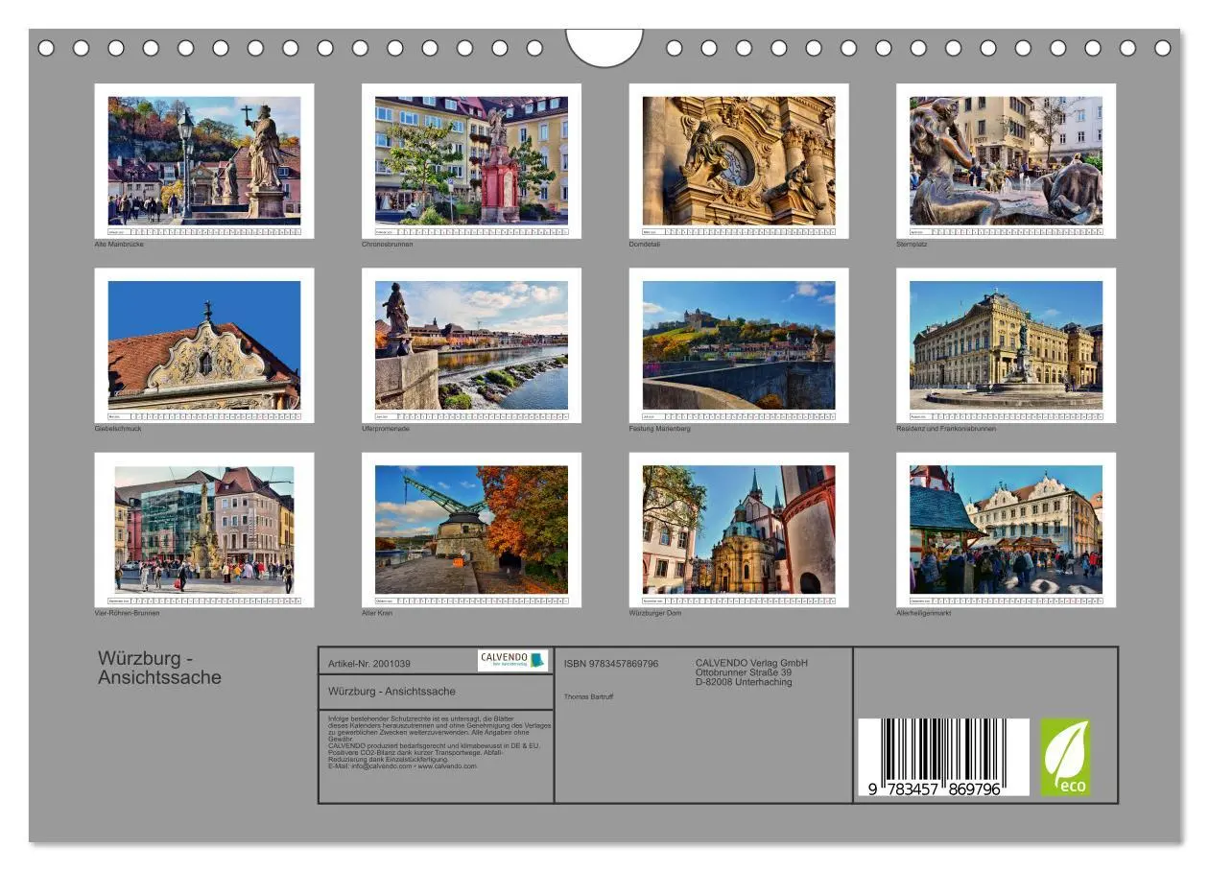Open the Alter Kran photo thumbnail
The image size is (1209, 871).
tap(471, 530)
